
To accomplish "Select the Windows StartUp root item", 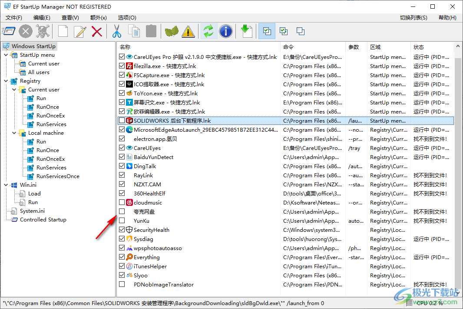I will pyautogui.click(x=33, y=46).
